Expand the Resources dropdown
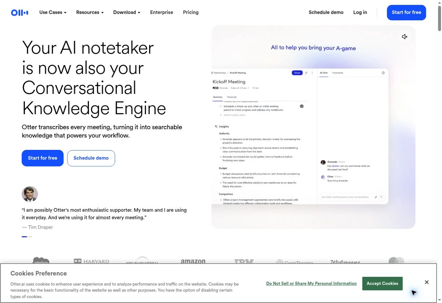This screenshot has height=303, width=442. (90, 12)
